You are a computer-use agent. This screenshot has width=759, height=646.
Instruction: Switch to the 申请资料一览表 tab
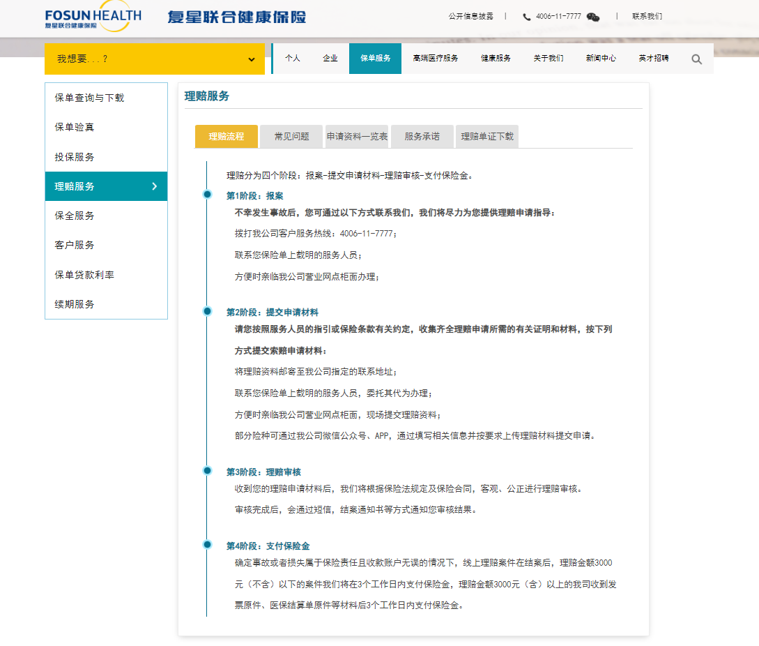[358, 136]
